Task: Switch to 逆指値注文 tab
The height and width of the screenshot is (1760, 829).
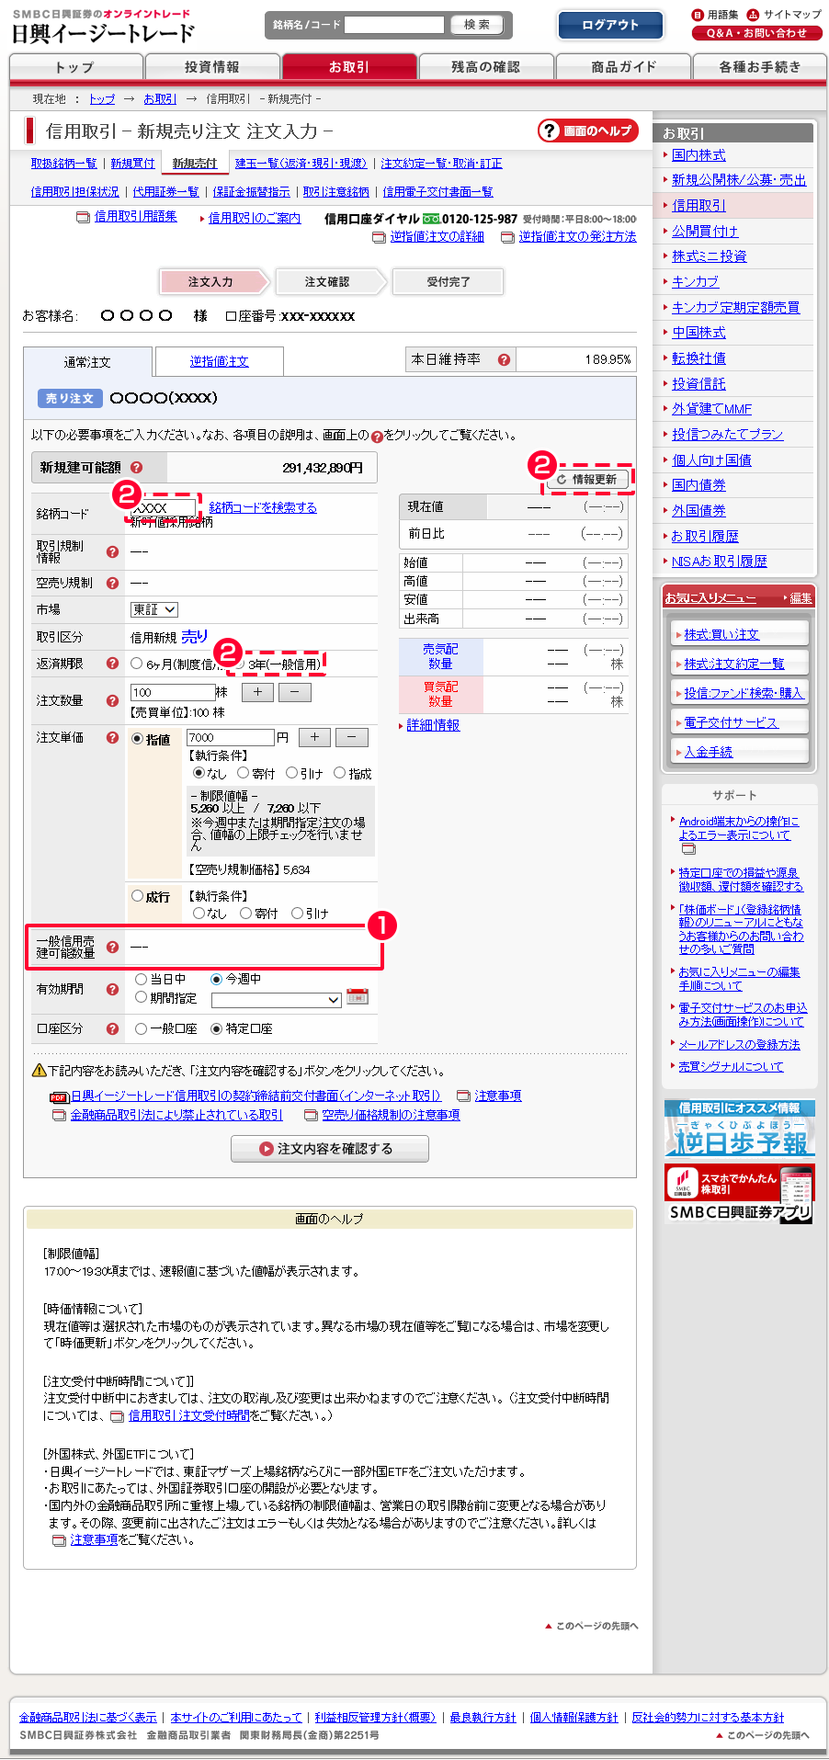Action: (219, 362)
